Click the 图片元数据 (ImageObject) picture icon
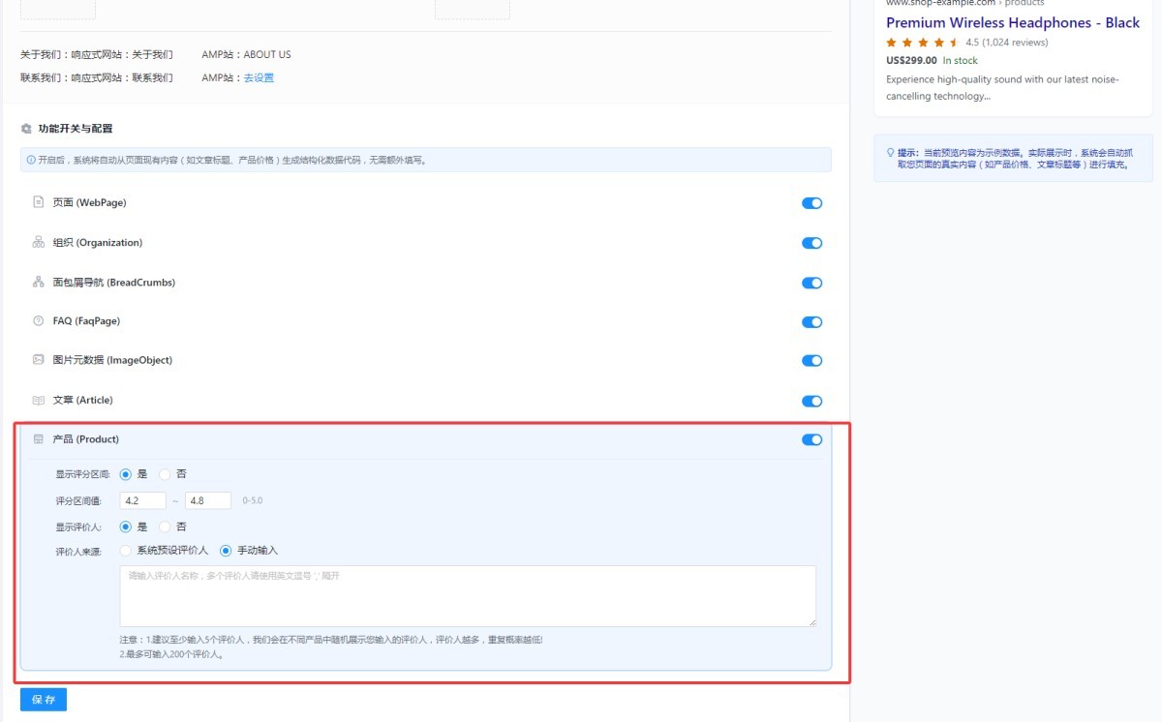 (x=39, y=360)
